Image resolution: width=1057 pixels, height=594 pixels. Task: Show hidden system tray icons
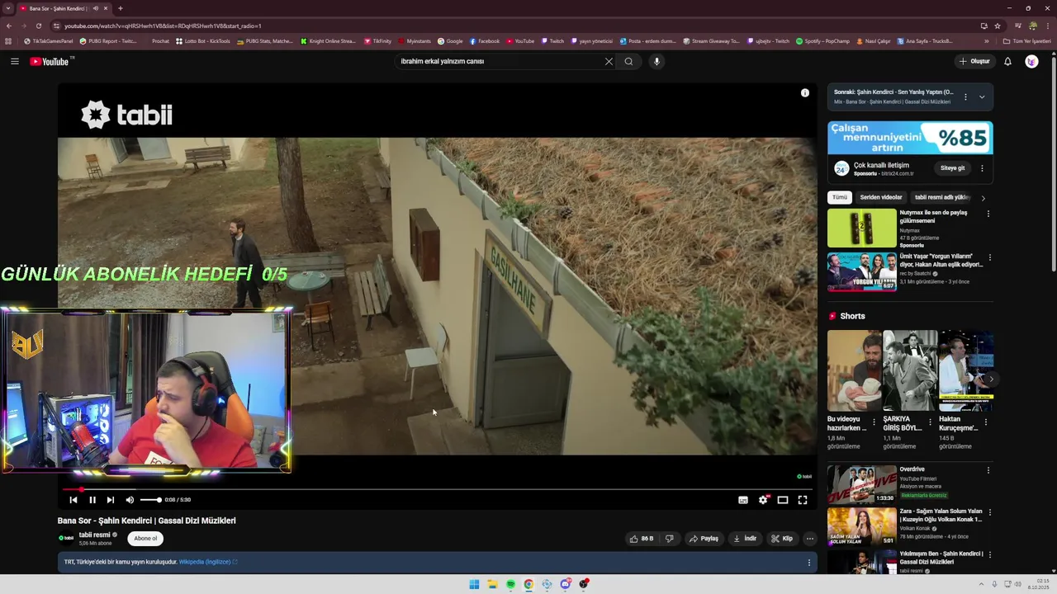pos(982,584)
